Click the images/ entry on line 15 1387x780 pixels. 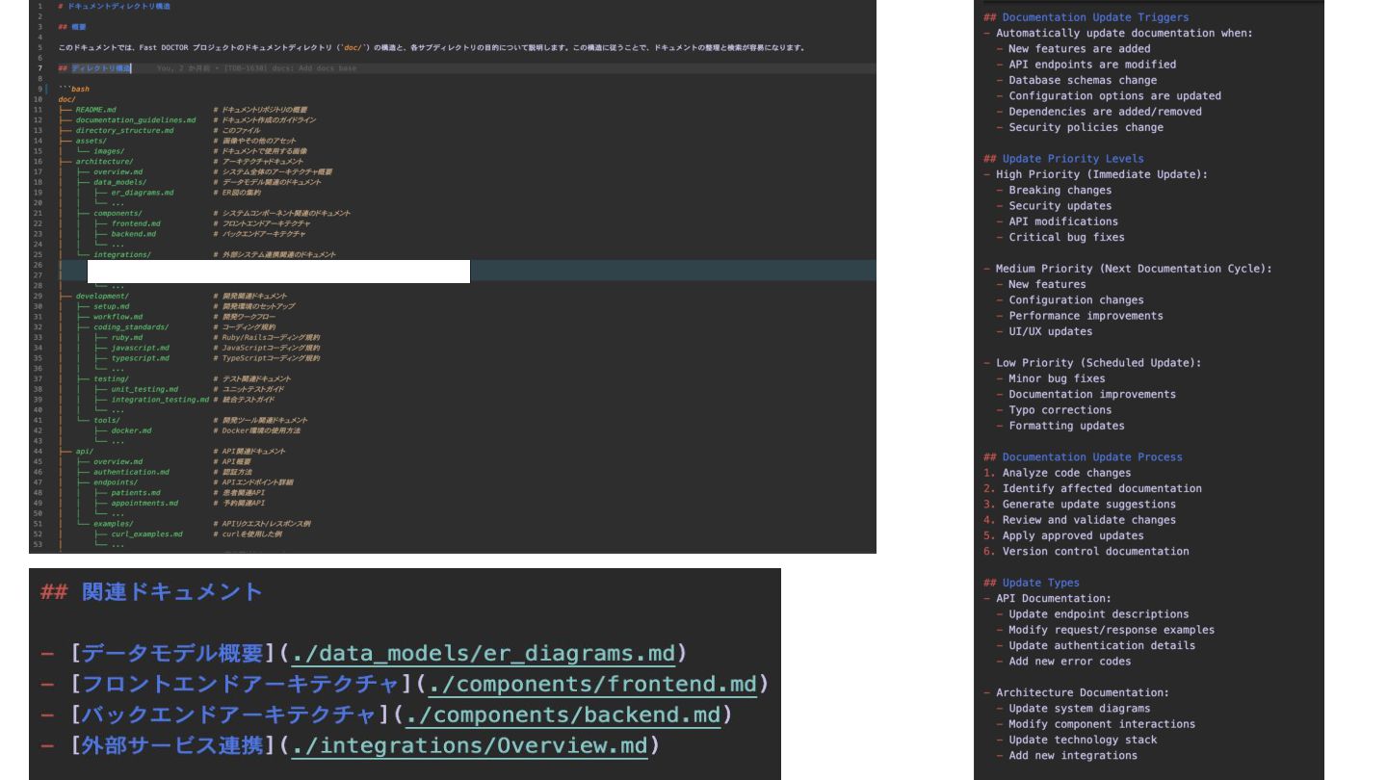109,151
